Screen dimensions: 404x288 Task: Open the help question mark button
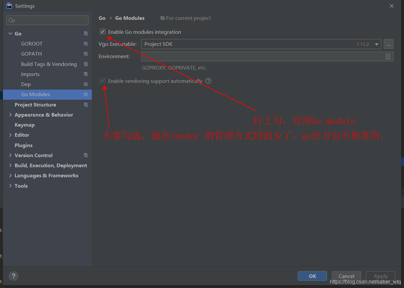click(x=13, y=276)
